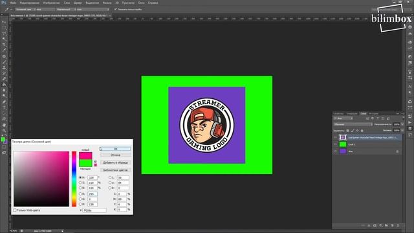Hide the Слой 1 layer
This screenshot has width=414, height=233.
click(335, 144)
